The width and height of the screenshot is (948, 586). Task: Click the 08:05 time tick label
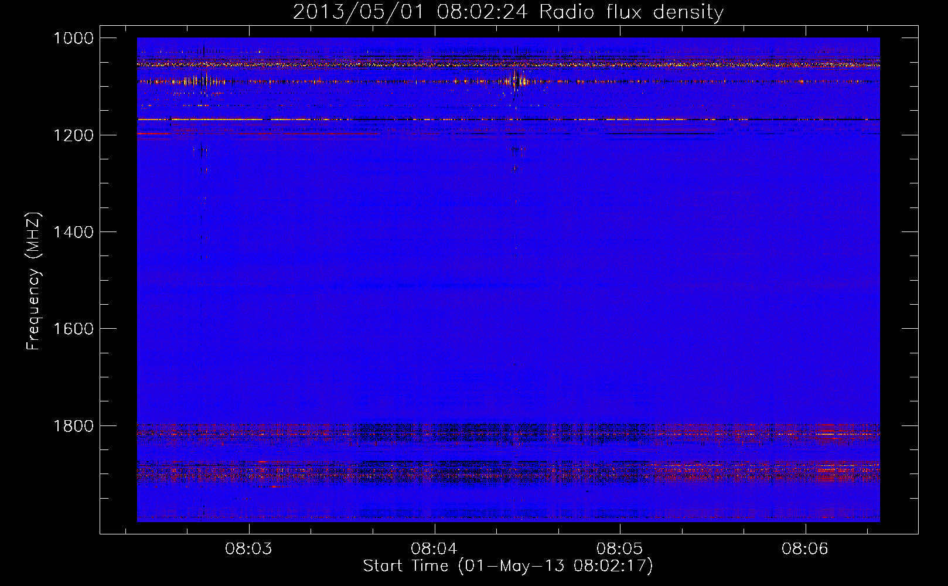pos(620,548)
